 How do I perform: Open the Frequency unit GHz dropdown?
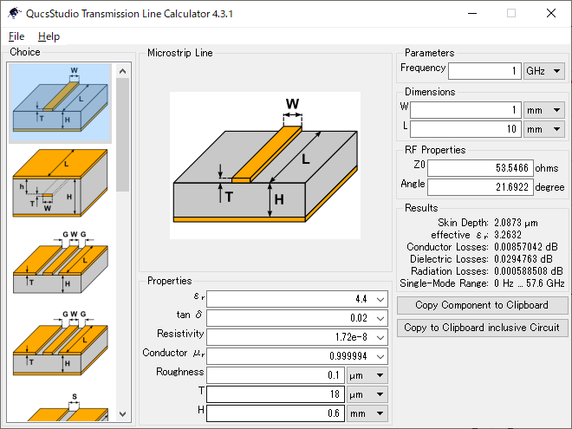[544, 71]
